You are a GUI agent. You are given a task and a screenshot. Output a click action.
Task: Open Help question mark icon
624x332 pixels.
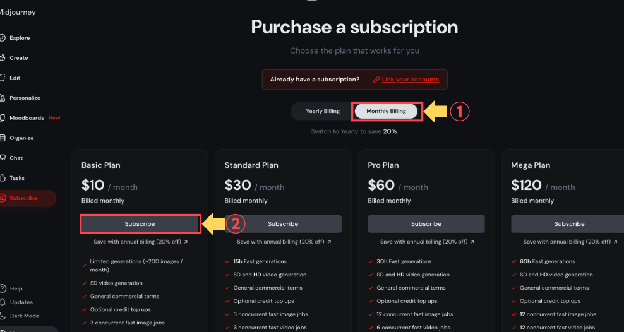[x=3, y=288]
